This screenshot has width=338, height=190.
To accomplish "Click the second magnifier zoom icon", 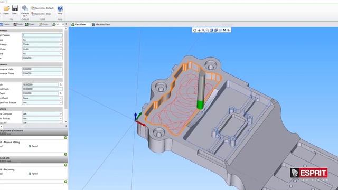I will pos(208,30).
